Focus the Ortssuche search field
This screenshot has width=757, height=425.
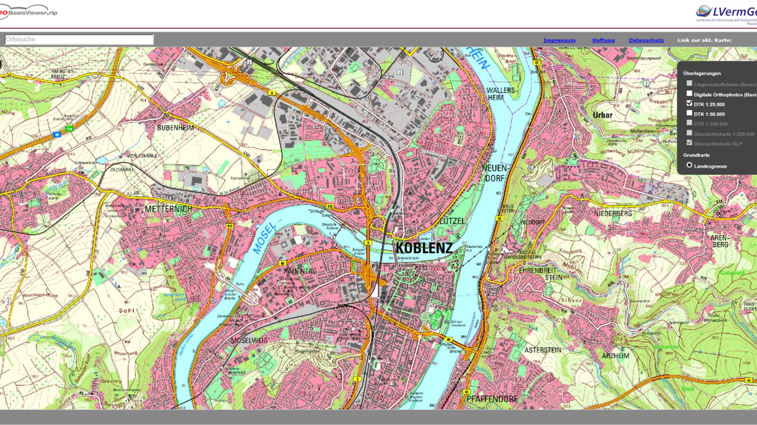pos(79,40)
